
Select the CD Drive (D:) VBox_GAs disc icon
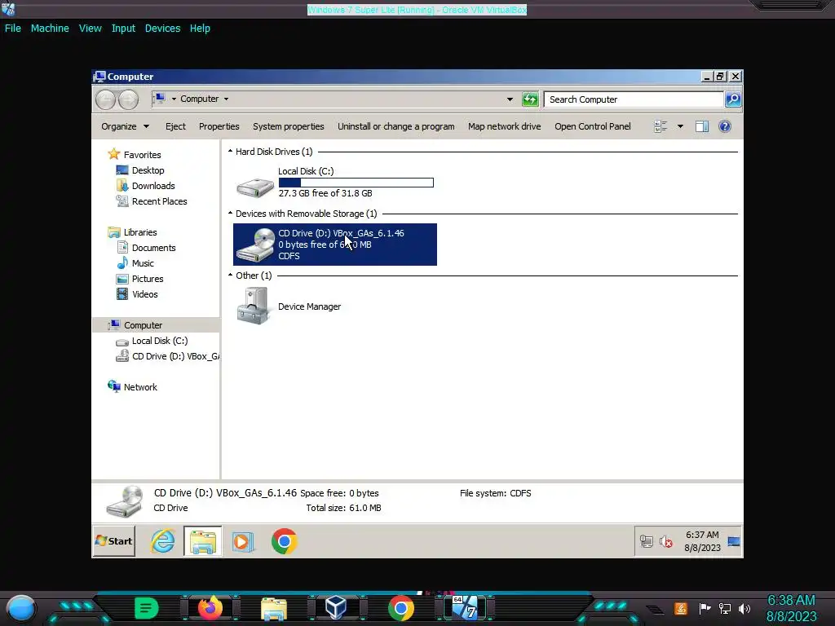click(x=255, y=245)
